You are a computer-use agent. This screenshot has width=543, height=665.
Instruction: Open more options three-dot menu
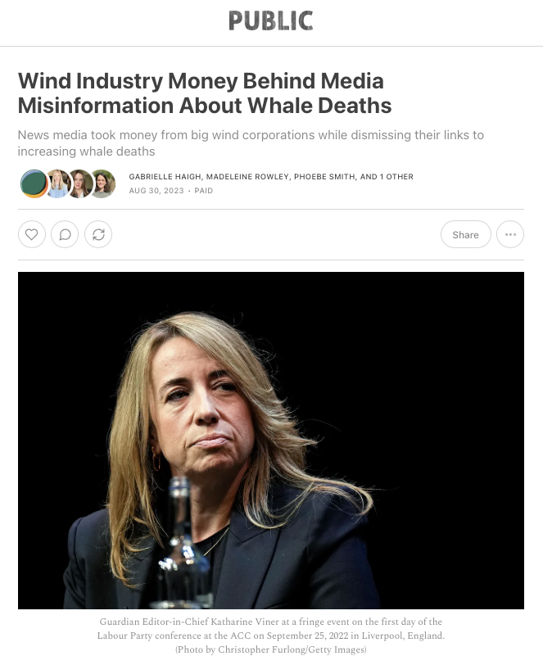click(x=510, y=234)
